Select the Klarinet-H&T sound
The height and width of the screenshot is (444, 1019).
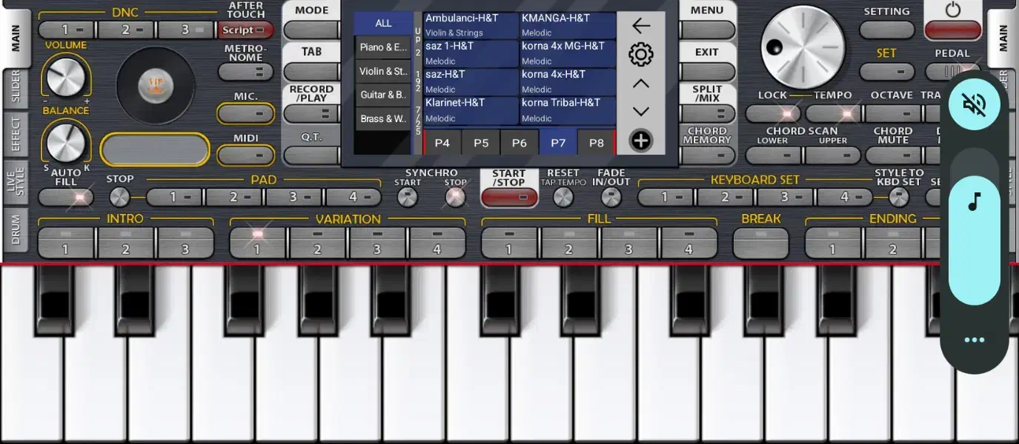coord(470,110)
